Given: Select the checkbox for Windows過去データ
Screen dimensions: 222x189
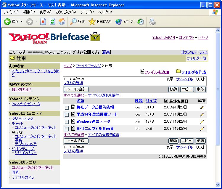Looking at the screenshot, I should [67, 122].
